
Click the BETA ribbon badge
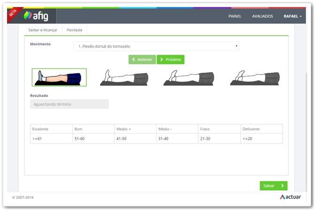tap(13, 13)
